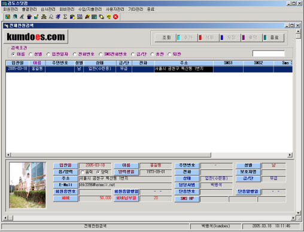304x232 pixels.
Task: Open the 회원관리 menu
Action: pyautogui.click(x=10, y=10)
